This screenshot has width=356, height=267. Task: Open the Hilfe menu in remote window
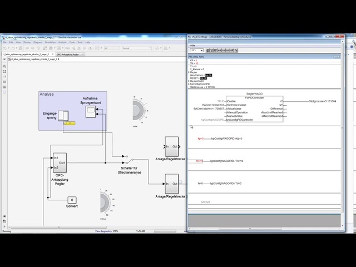click(x=193, y=46)
